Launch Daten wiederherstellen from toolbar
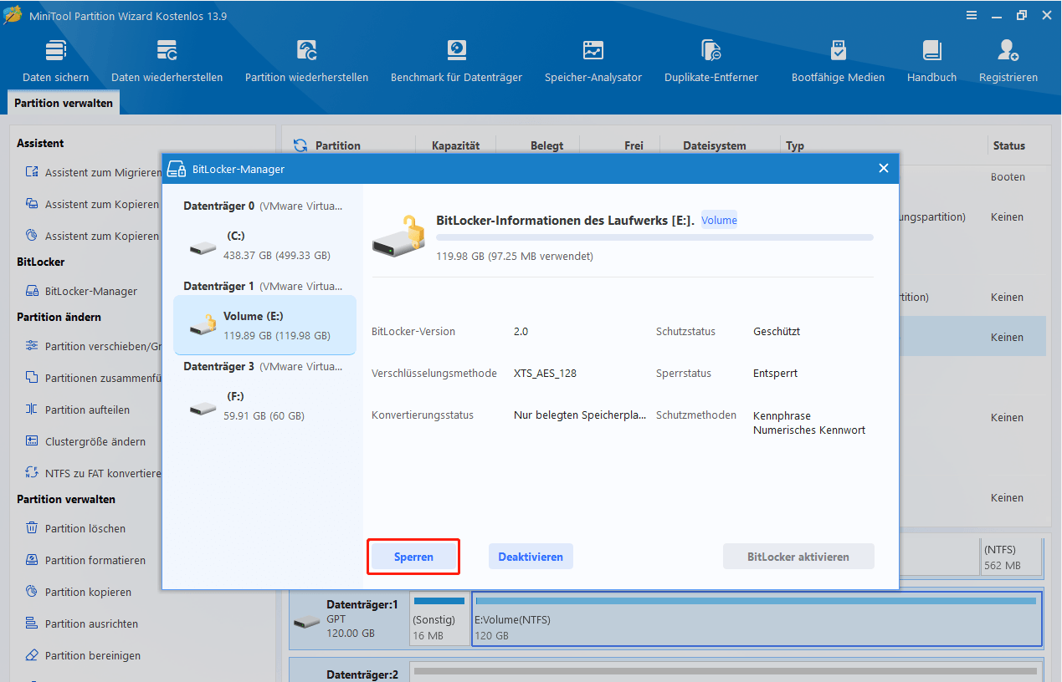The height and width of the screenshot is (682, 1062). (x=167, y=61)
